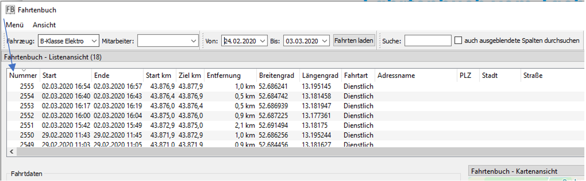Expand the Mitarbeiter dropdown

coord(194,41)
